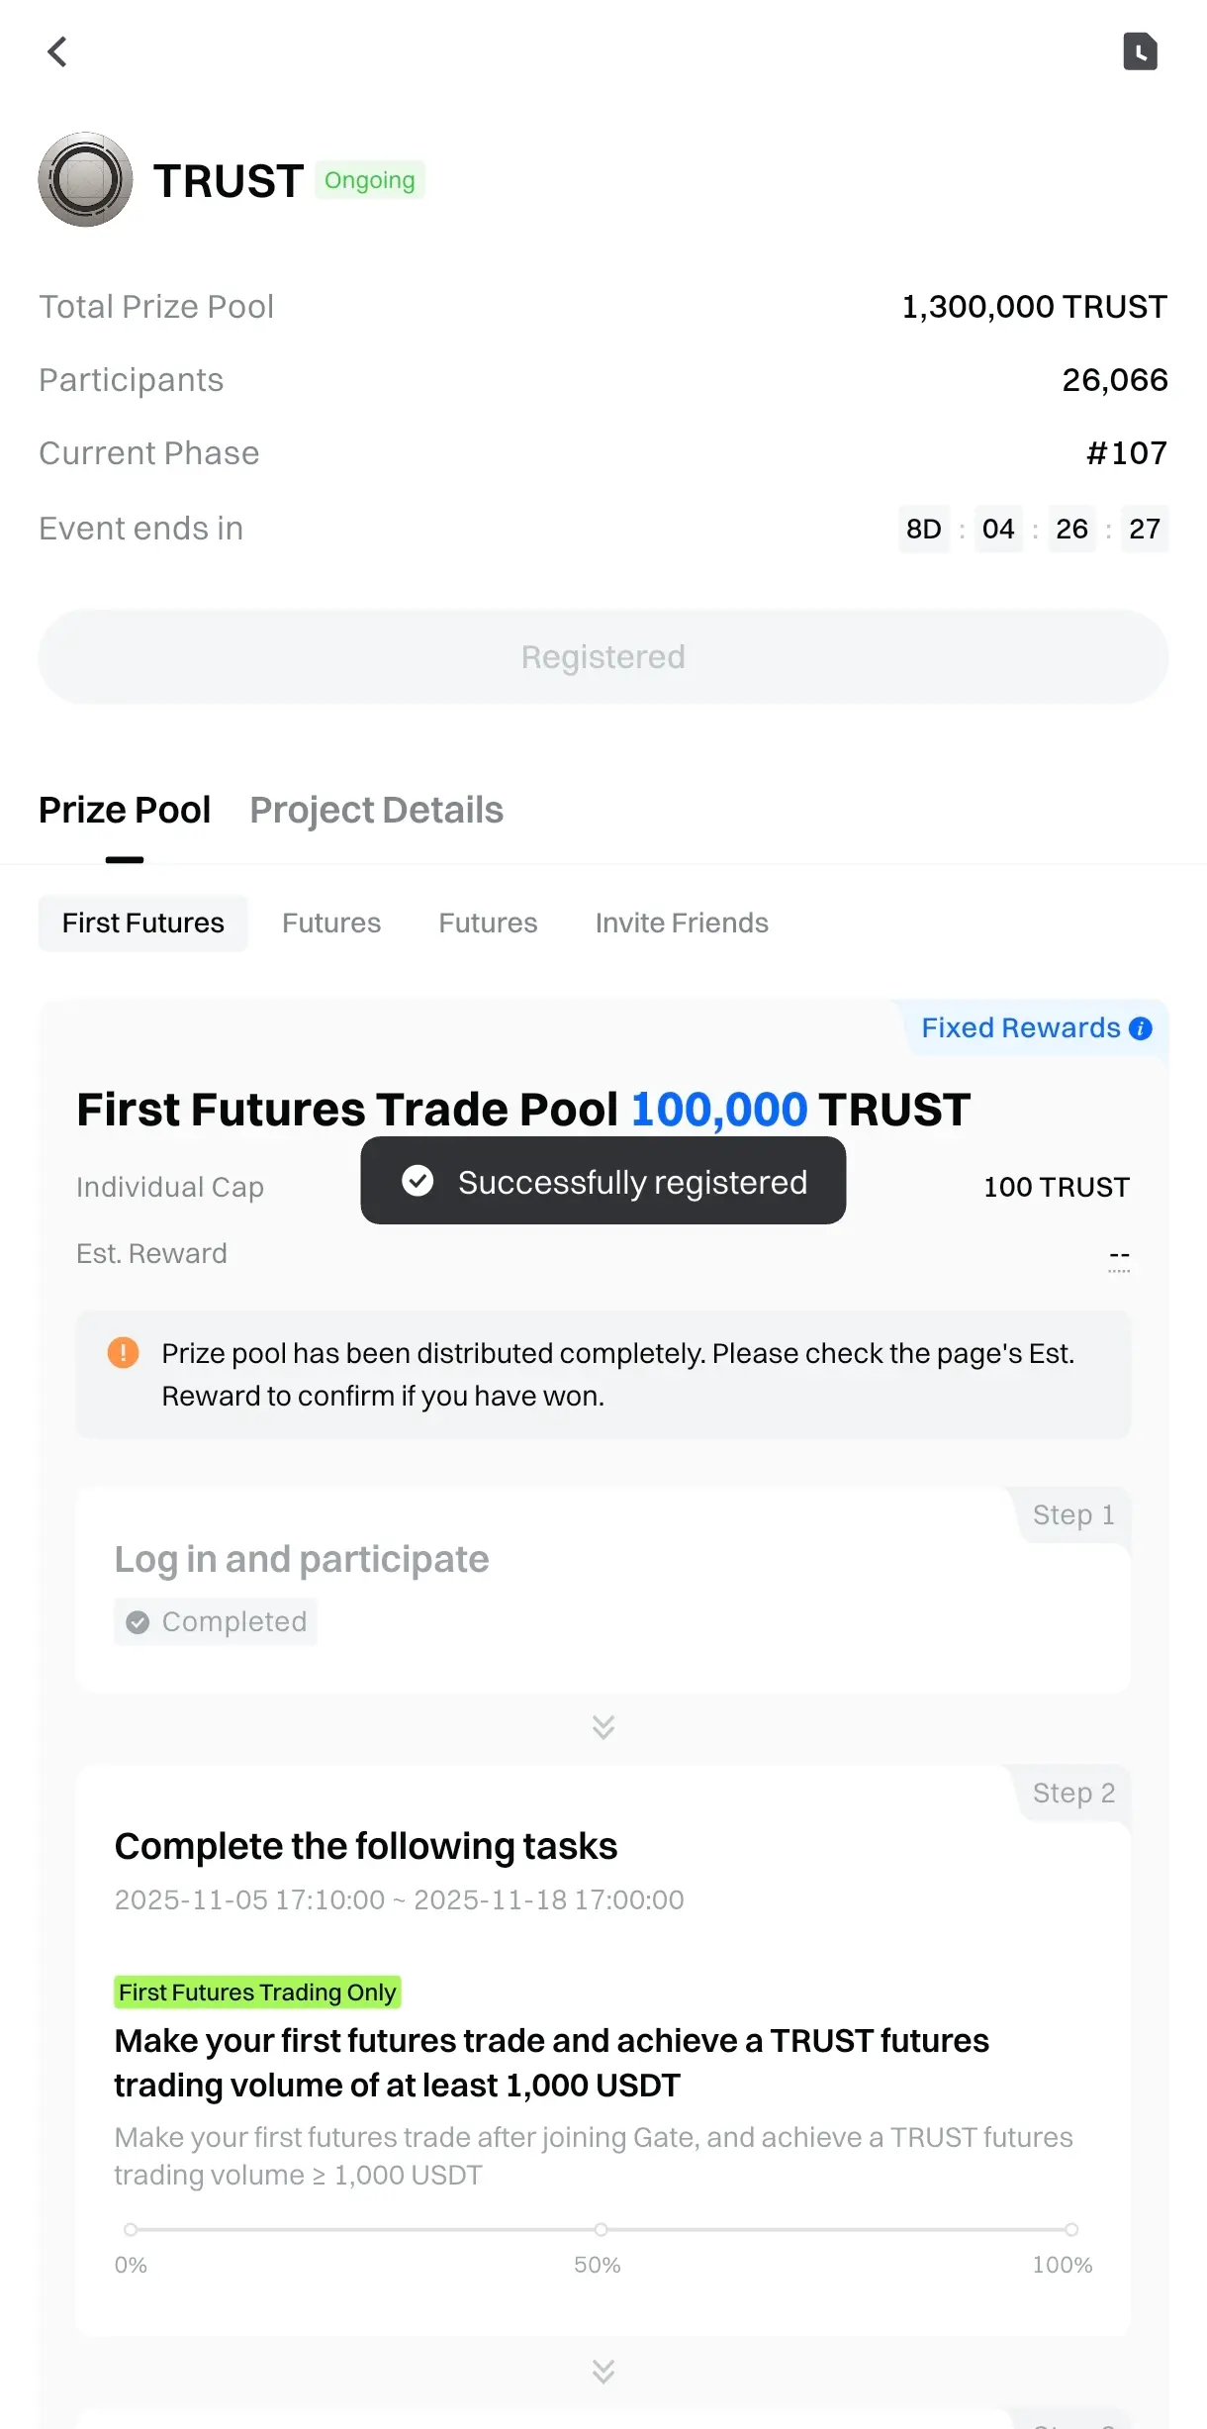Tap the Completed checkmark icon
The width and height of the screenshot is (1207, 2429).
[x=139, y=1621]
